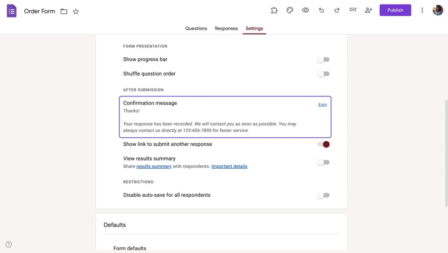Enable Show progress bar toggle
The image size is (448, 253).
tap(323, 59)
